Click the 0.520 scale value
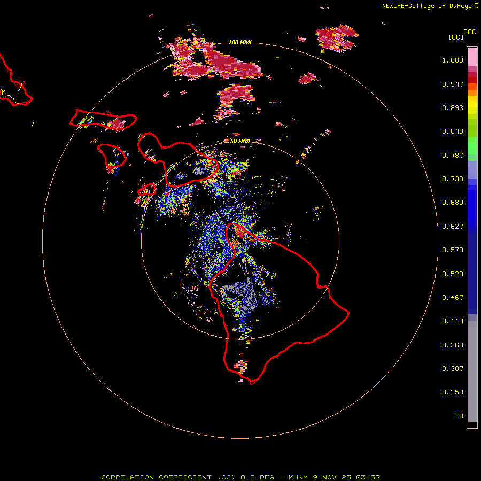Image resolution: width=481 pixels, height=481 pixels. (453, 274)
